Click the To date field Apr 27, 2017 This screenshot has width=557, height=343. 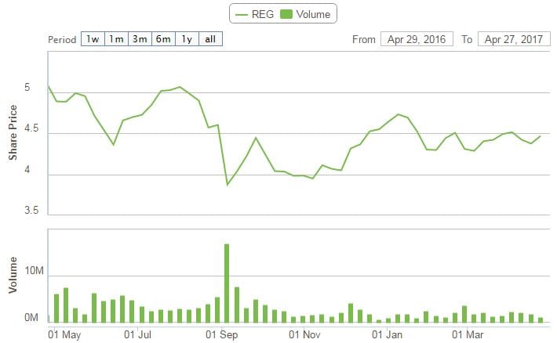coord(513,39)
